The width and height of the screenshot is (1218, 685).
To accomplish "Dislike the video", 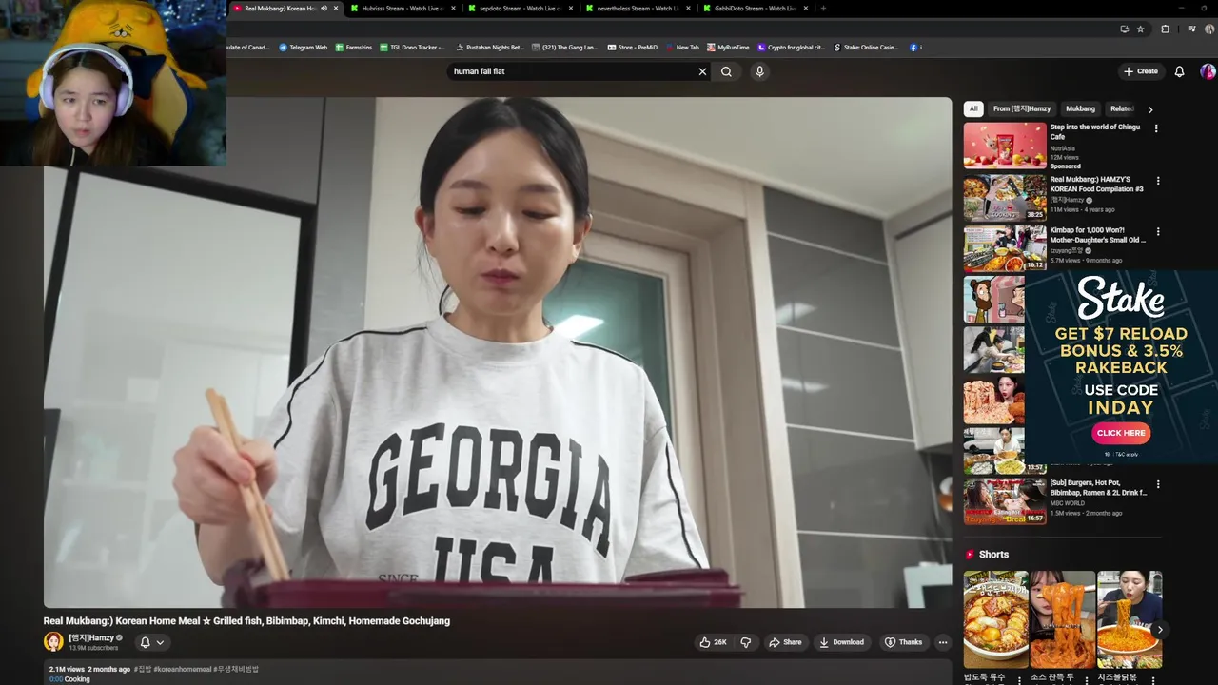I will click(746, 642).
